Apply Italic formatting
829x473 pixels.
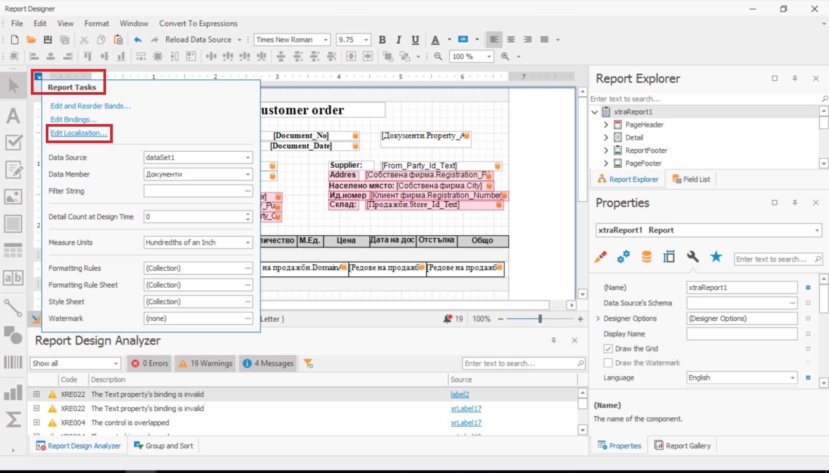(398, 40)
